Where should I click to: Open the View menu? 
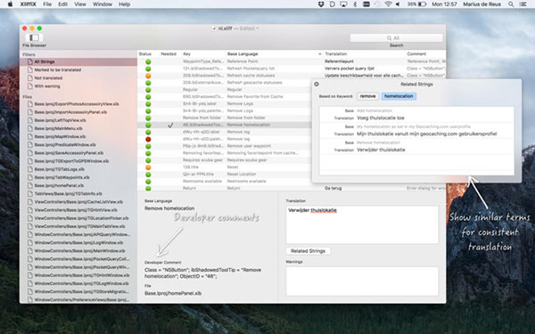click(x=80, y=4)
